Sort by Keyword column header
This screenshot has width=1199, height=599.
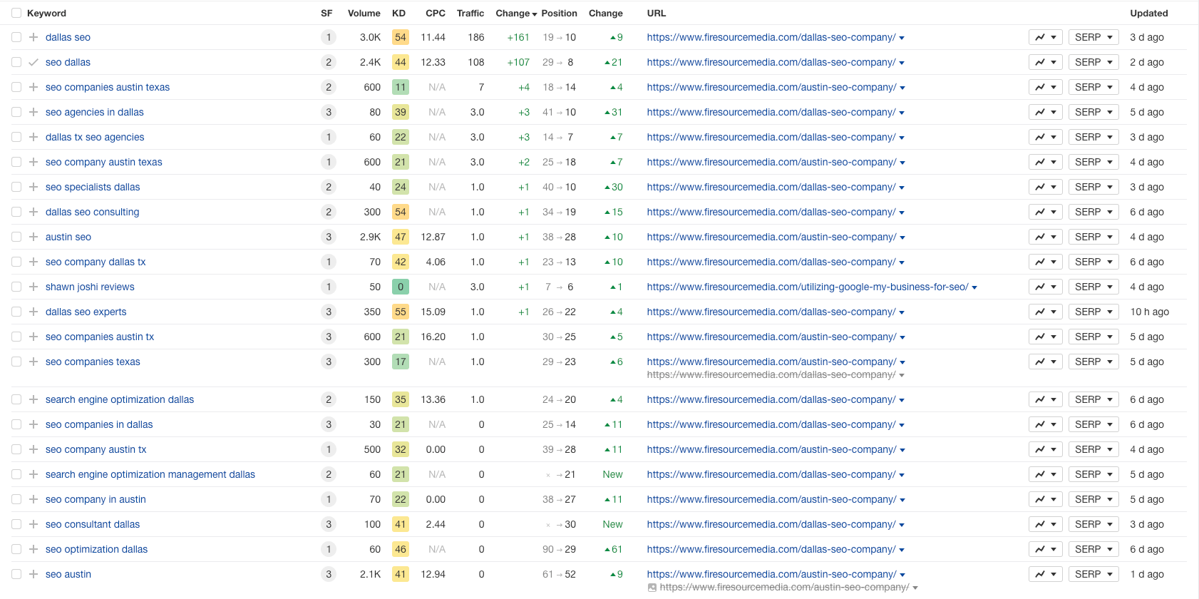pos(46,13)
